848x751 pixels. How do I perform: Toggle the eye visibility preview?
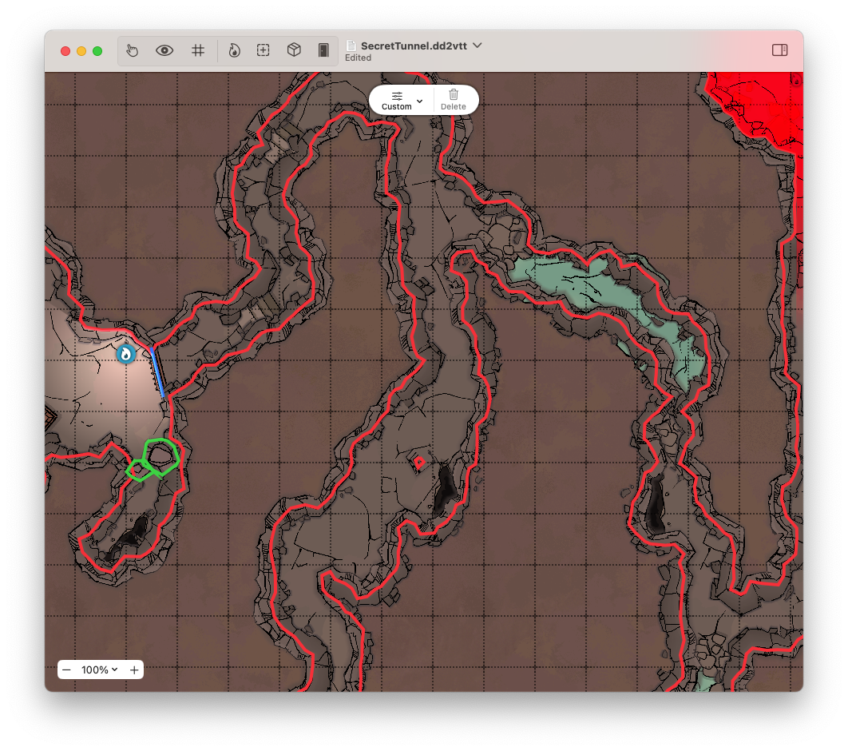pos(164,50)
